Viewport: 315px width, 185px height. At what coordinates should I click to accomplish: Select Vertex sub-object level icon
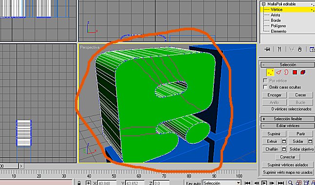tap(270, 73)
